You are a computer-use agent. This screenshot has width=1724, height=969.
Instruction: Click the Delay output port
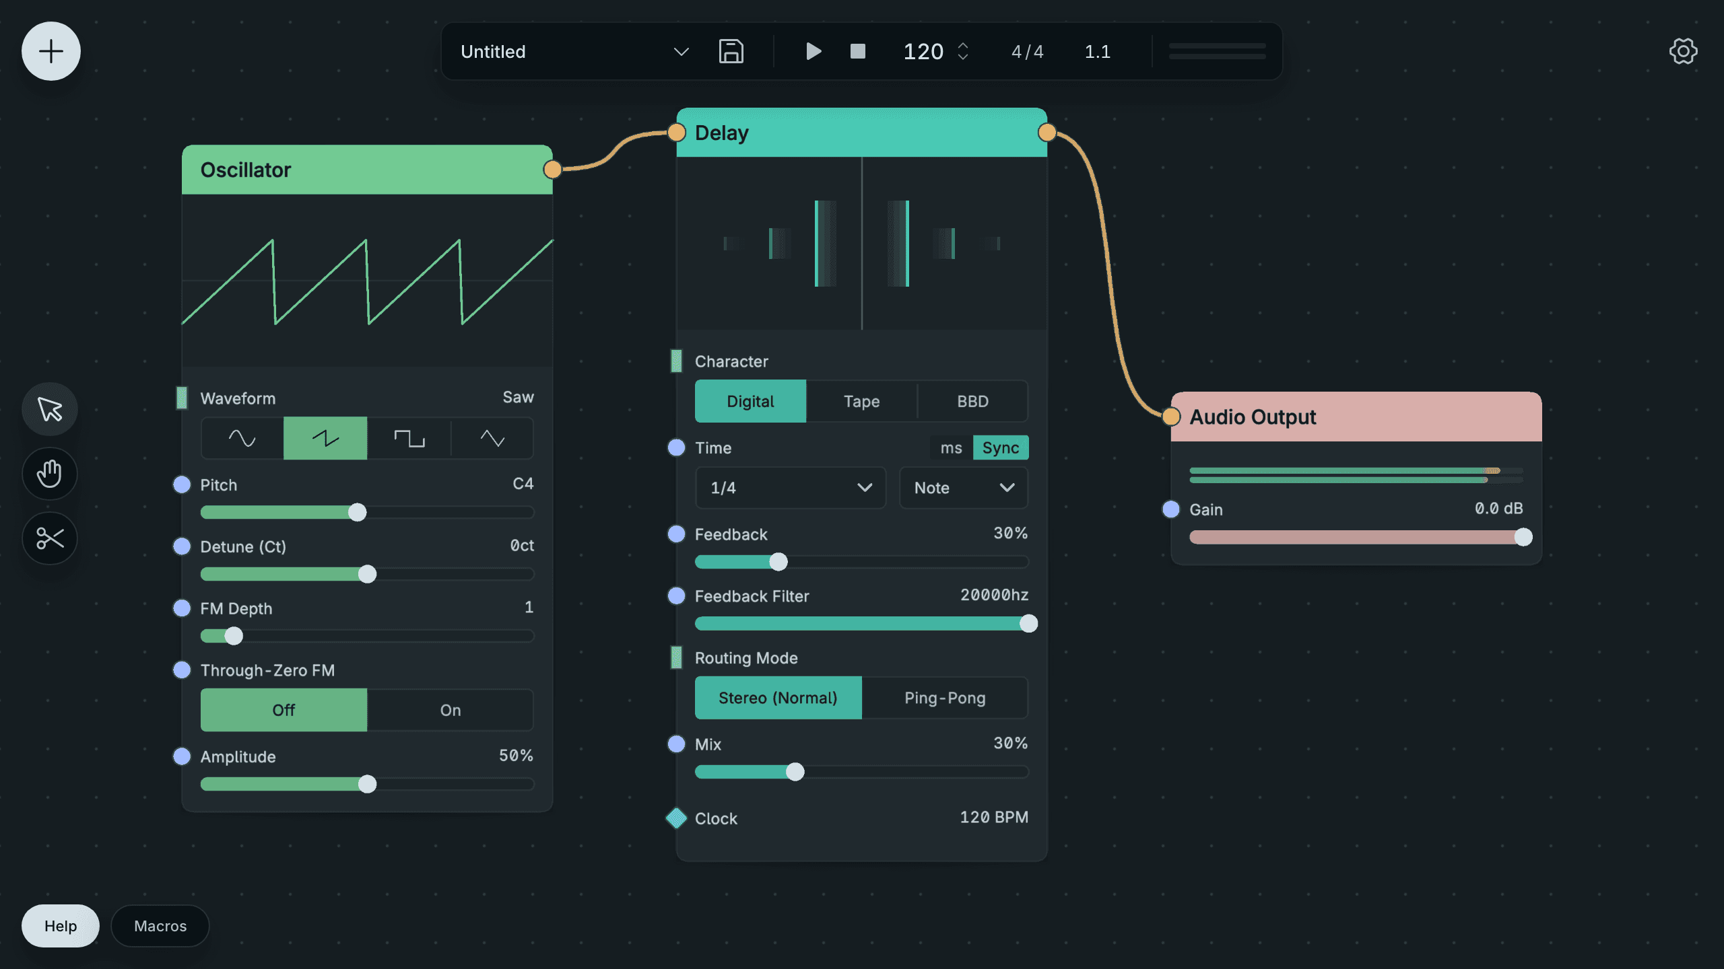(x=1047, y=133)
